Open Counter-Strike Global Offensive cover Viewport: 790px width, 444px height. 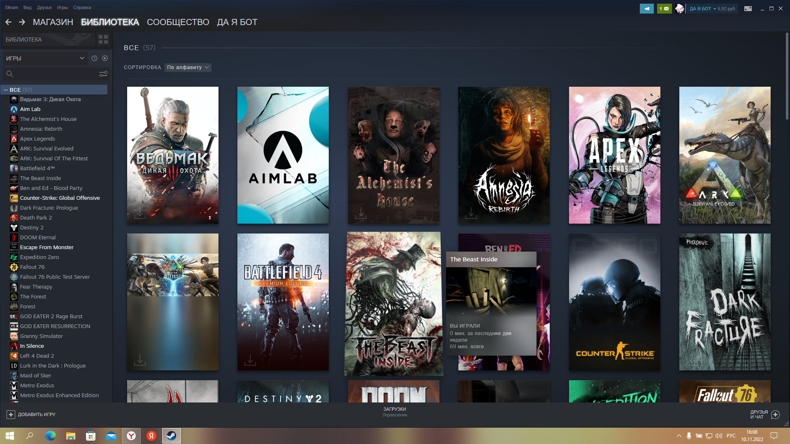(x=614, y=302)
